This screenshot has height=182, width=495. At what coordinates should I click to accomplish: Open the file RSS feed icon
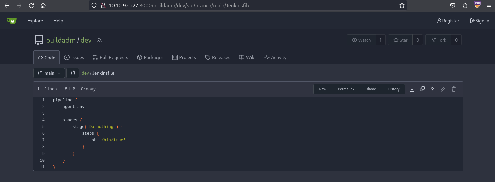coord(433,89)
